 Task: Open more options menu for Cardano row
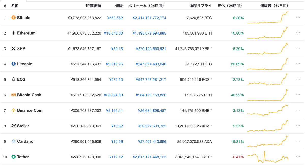coord(298,141)
